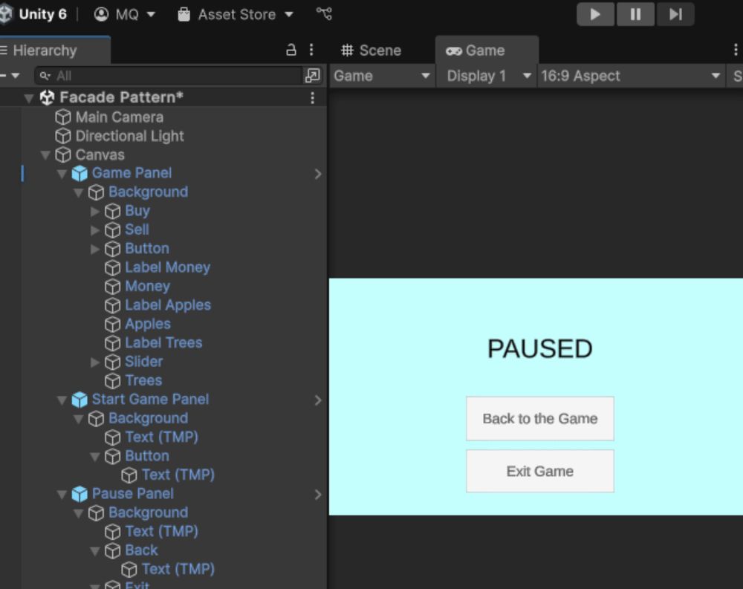Open the Hierarchy panel three-dot menu
743x589 pixels.
pos(311,50)
